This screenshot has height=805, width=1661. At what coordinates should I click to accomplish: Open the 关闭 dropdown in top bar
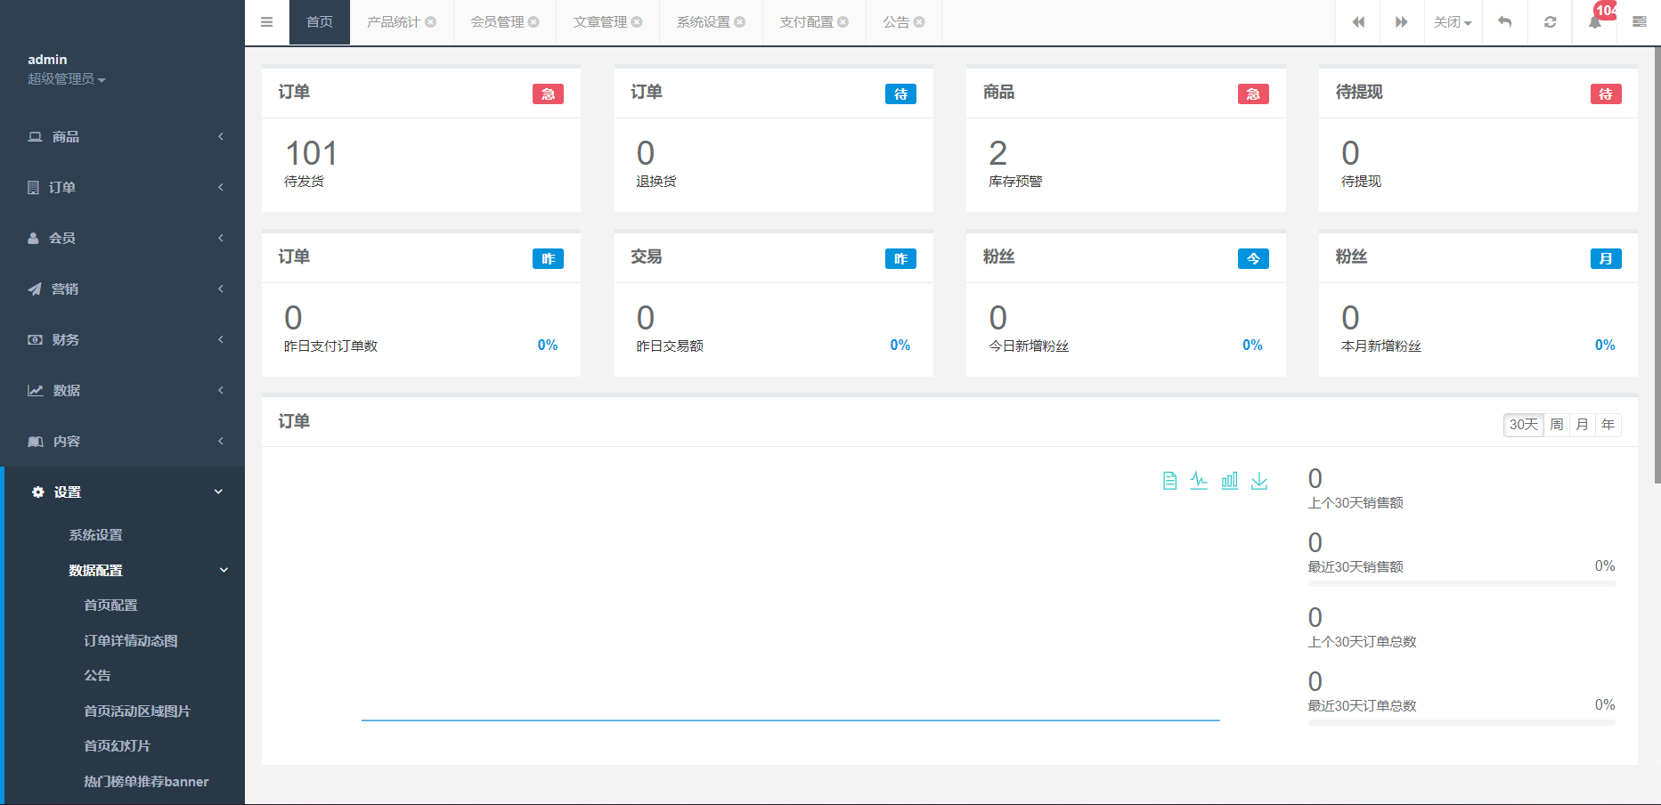1453,22
